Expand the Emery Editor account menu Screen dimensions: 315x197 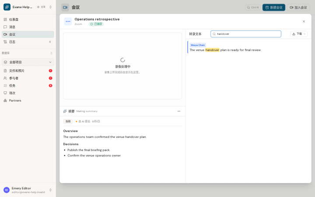coord(50,190)
